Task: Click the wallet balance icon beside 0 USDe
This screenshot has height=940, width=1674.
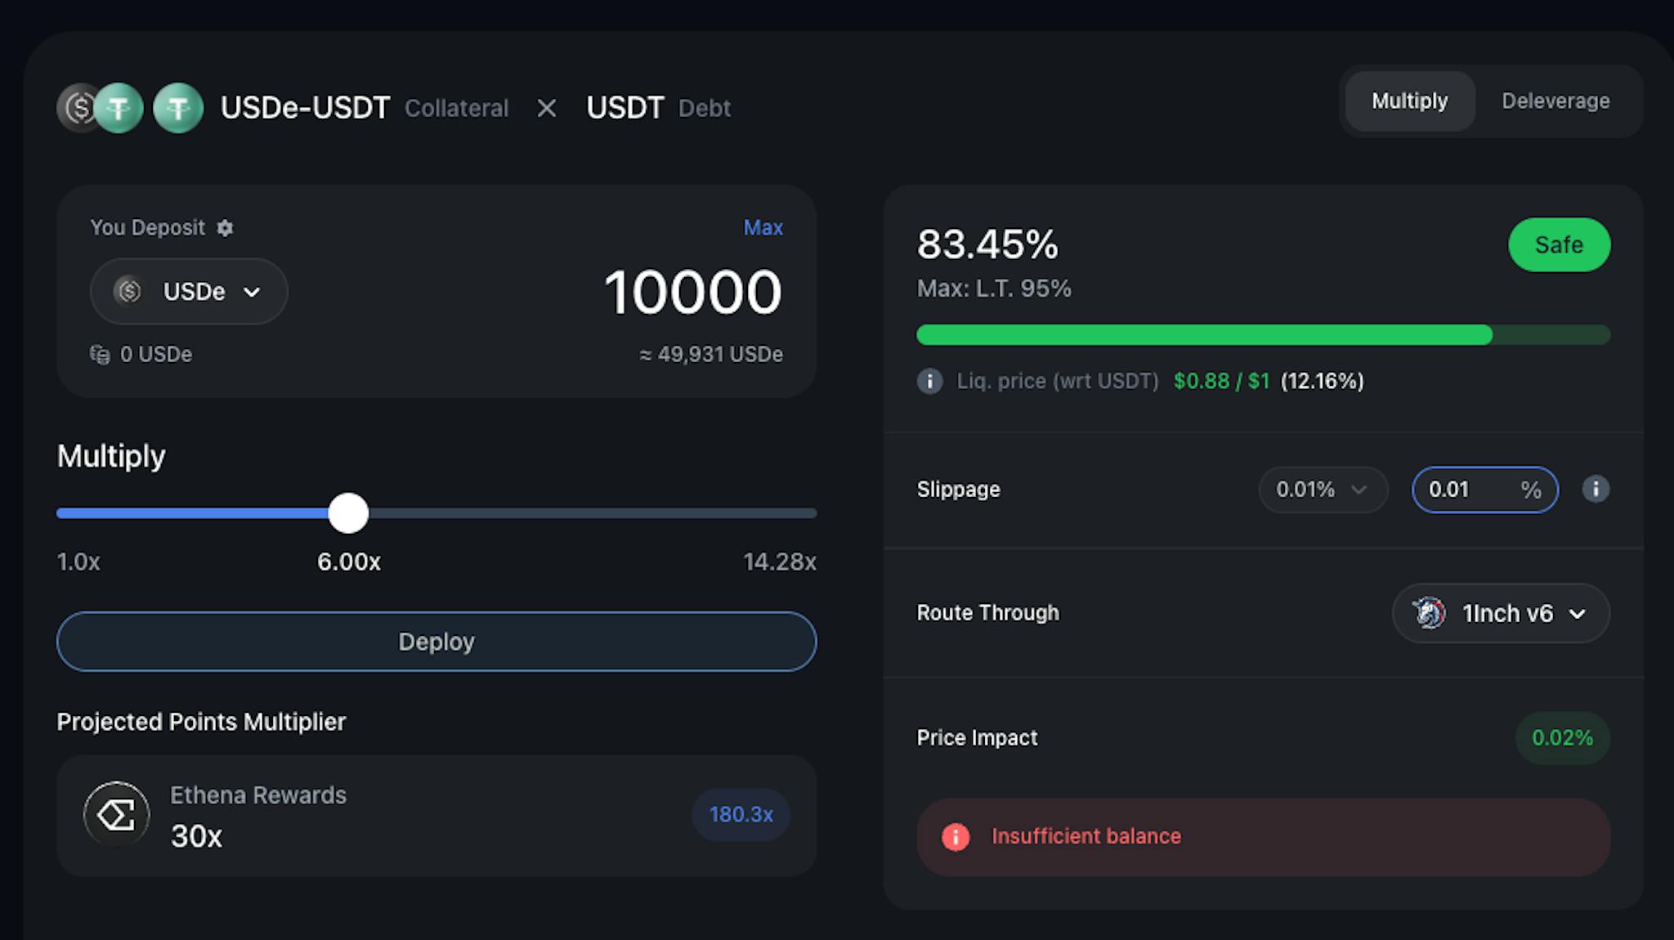Action: (x=98, y=354)
